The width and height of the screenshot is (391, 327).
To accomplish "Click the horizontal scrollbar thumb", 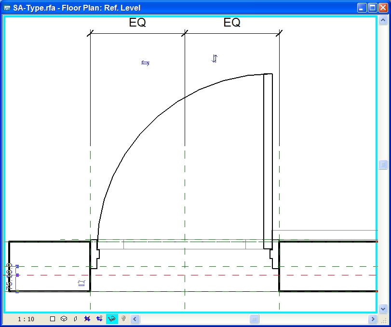I will [x=254, y=319].
